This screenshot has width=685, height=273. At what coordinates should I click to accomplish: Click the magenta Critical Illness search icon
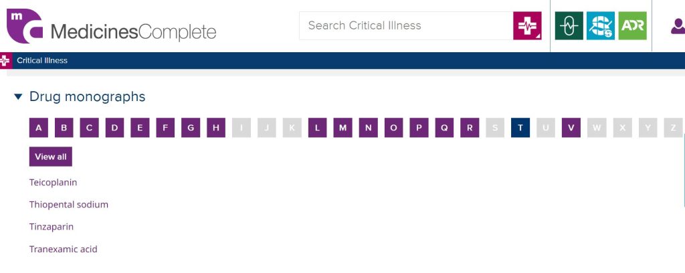(527, 26)
